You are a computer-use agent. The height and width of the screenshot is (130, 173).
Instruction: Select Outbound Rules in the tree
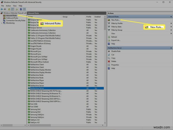pyautogui.click(x=12, y=18)
